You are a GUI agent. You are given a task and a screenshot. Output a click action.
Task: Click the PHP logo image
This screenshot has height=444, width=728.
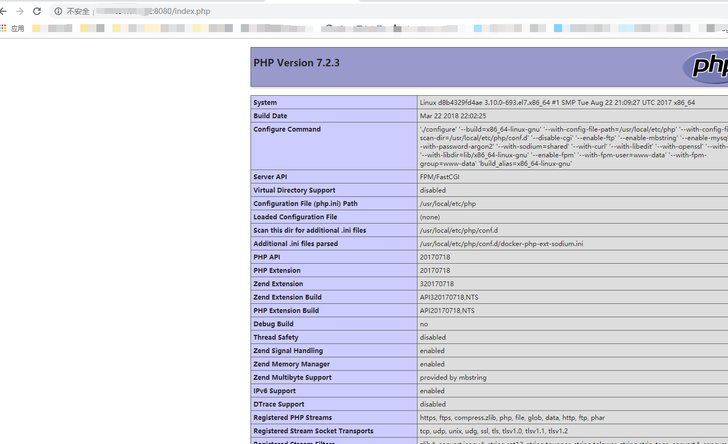pos(706,67)
